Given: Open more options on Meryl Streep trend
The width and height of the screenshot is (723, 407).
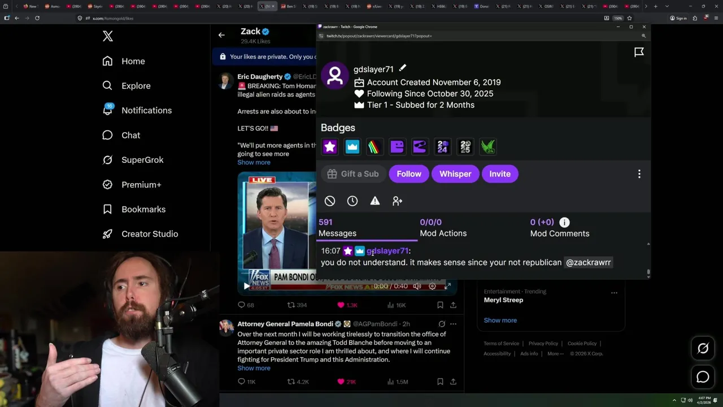Looking at the screenshot, I should coord(614,293).
